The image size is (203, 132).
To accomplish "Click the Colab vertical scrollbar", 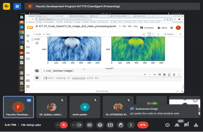I will tap(183, 87).
